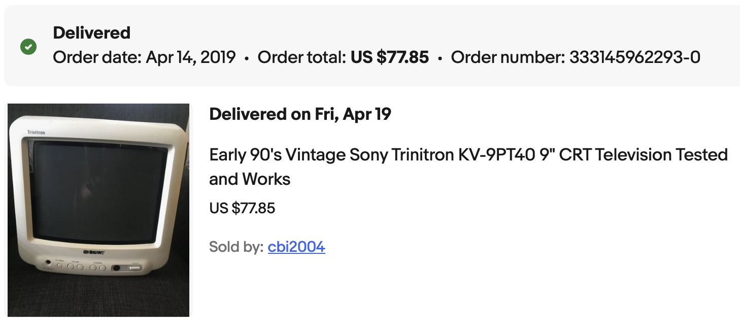
Task: Click the TV's power button in the photo
Action: click(135, 267)
